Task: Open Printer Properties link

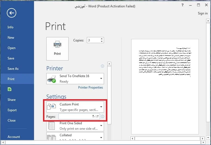Action: pos(90,87)
